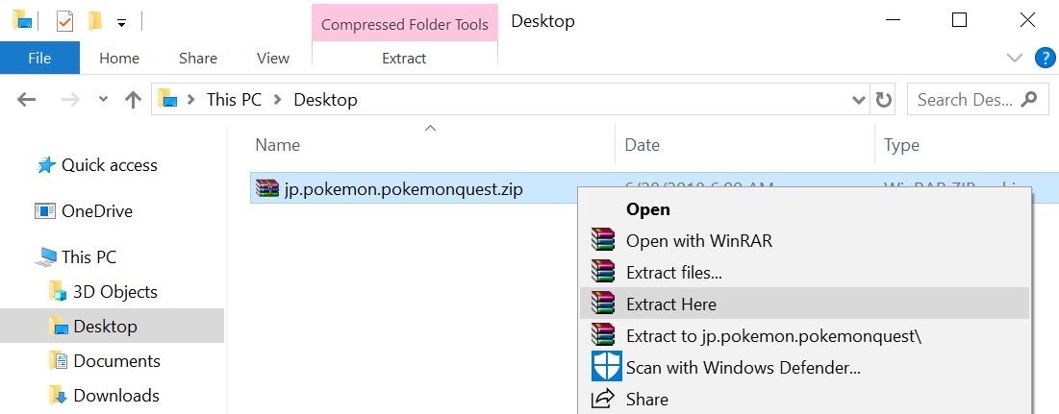Image resolution: width=1059 pixels, height=414 pixels.
Task: Click the Downloads folder icon
Action: click(58, 396)
